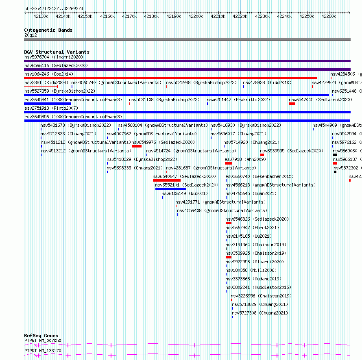The height and width of the screenshot is (360, 362).
Task: Select nsv5712823 (Chuang2021) variant
Action: (68, 134)
